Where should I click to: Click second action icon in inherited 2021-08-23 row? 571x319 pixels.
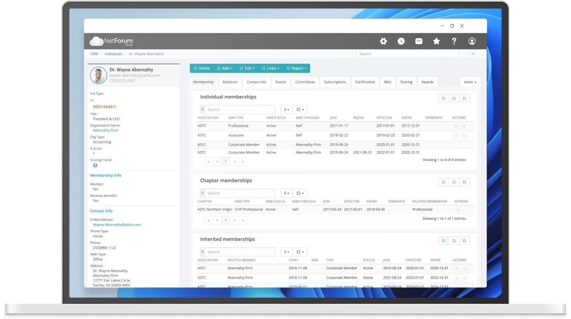point(465,278)
